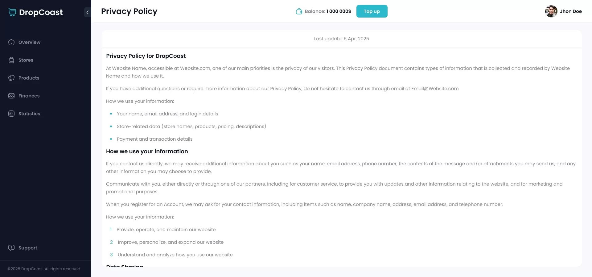Click the Products icon in sidebar

click(x=11, y=78)
